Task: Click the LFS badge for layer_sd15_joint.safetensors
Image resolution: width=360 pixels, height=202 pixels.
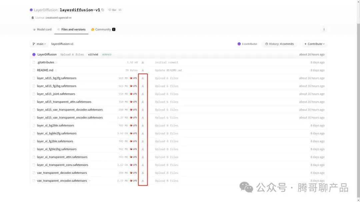Action: coord(133,94)
